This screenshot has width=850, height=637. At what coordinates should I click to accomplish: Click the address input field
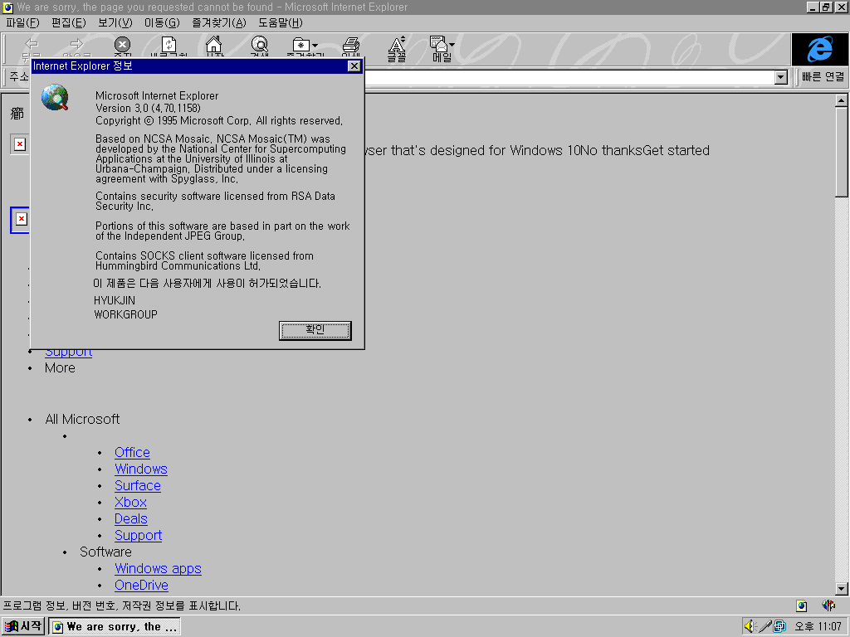569,77
